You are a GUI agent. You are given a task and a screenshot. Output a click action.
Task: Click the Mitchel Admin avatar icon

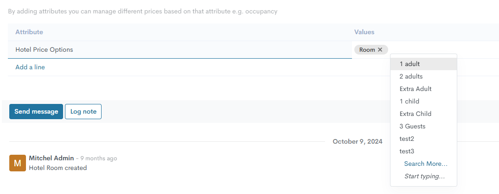pos(18,163)
